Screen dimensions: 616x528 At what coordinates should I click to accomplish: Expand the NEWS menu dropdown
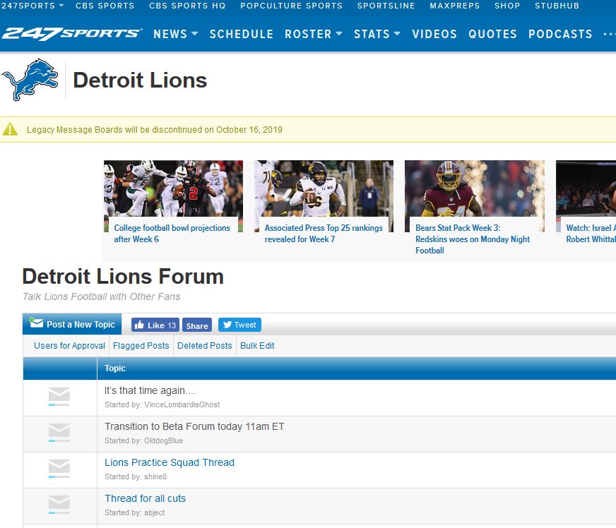pyautogui.click(x=175, y=34)
